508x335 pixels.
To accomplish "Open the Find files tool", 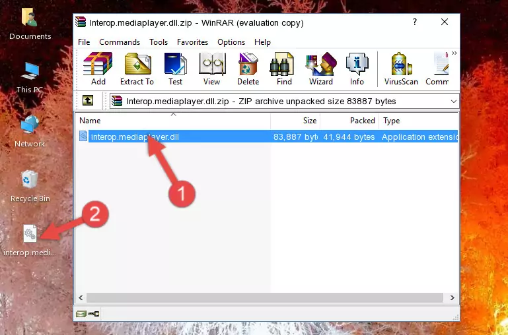I will point(284,69).
